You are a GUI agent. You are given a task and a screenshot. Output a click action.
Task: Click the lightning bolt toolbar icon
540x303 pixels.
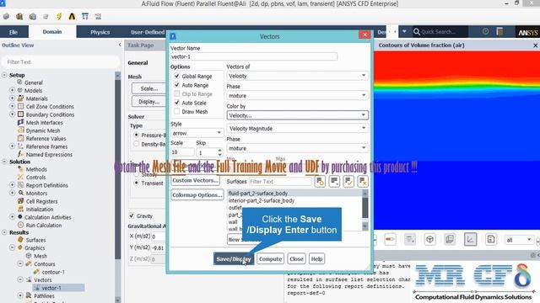(59, 16)
